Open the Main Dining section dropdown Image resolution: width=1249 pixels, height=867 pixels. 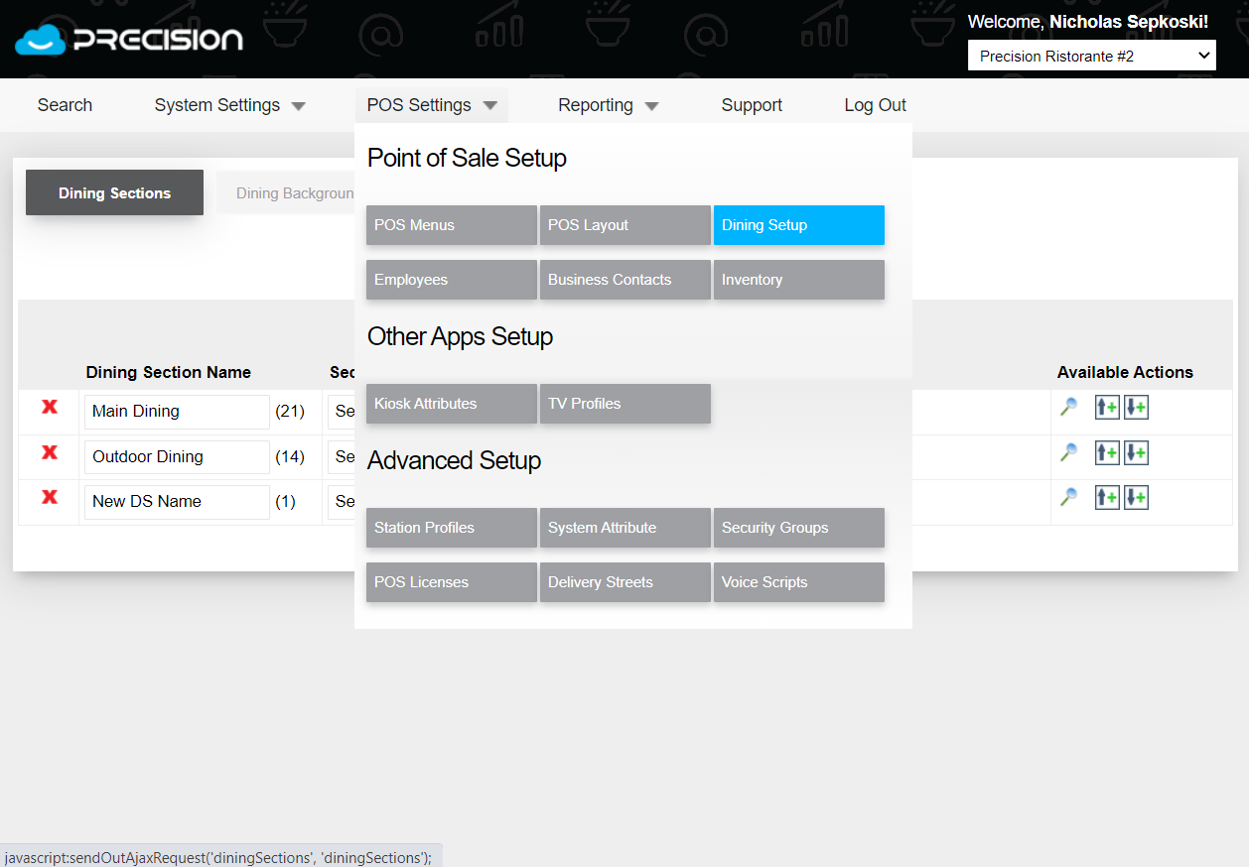343,411
